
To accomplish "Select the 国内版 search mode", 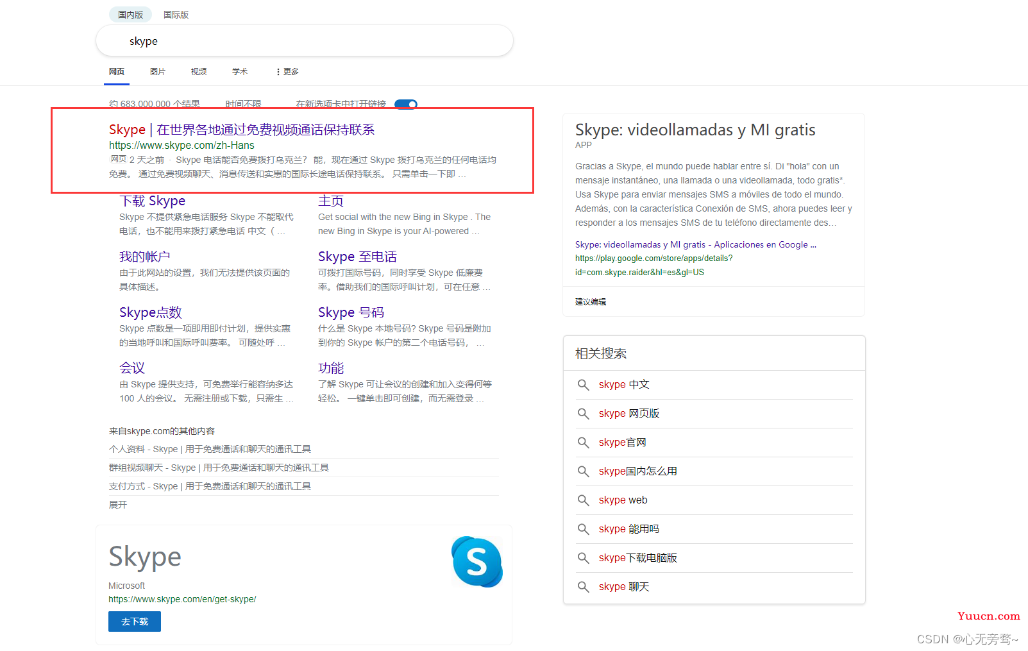I will (130, 14).
